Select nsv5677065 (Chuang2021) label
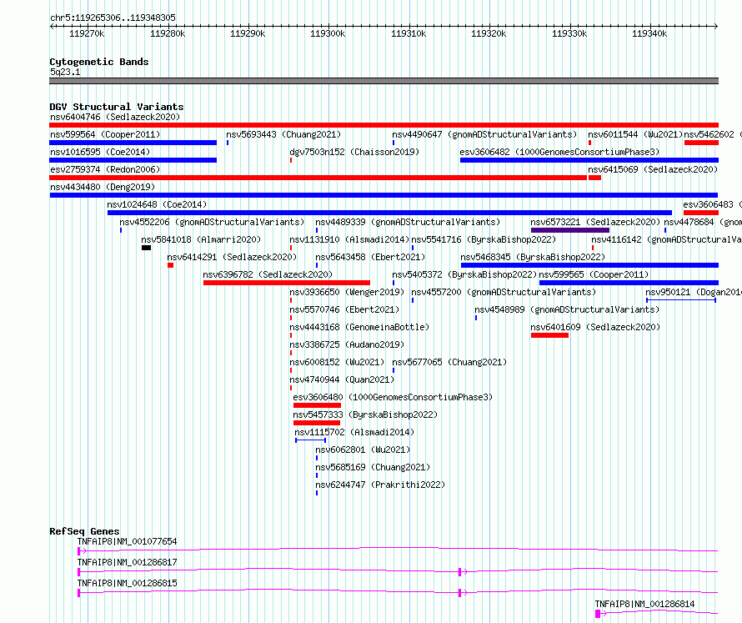 (x=449, y=362)
